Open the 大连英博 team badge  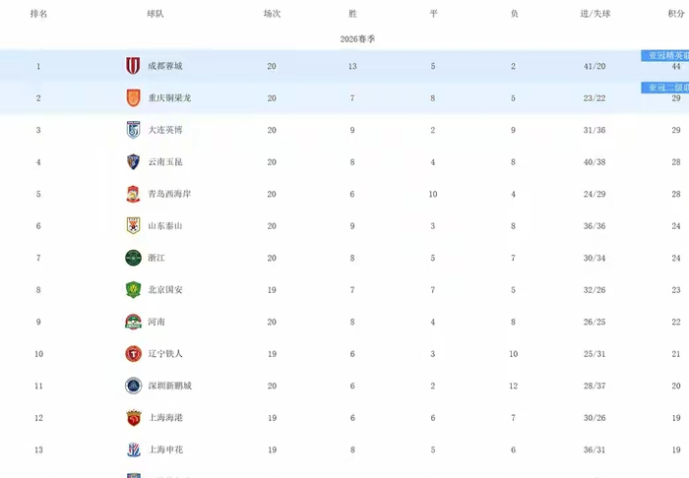click(x=133, y=130)
